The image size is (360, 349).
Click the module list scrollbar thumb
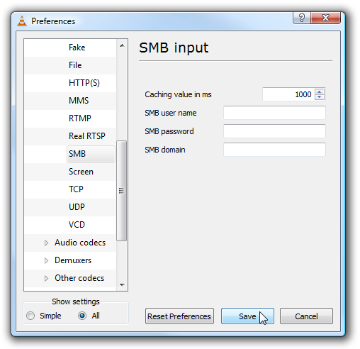point(121,191)
